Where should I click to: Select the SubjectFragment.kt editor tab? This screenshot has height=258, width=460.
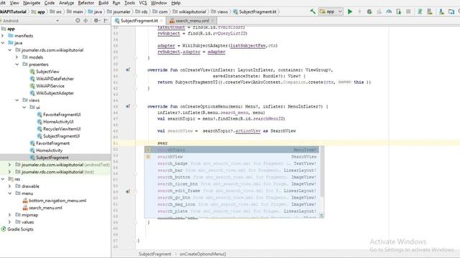139,21
